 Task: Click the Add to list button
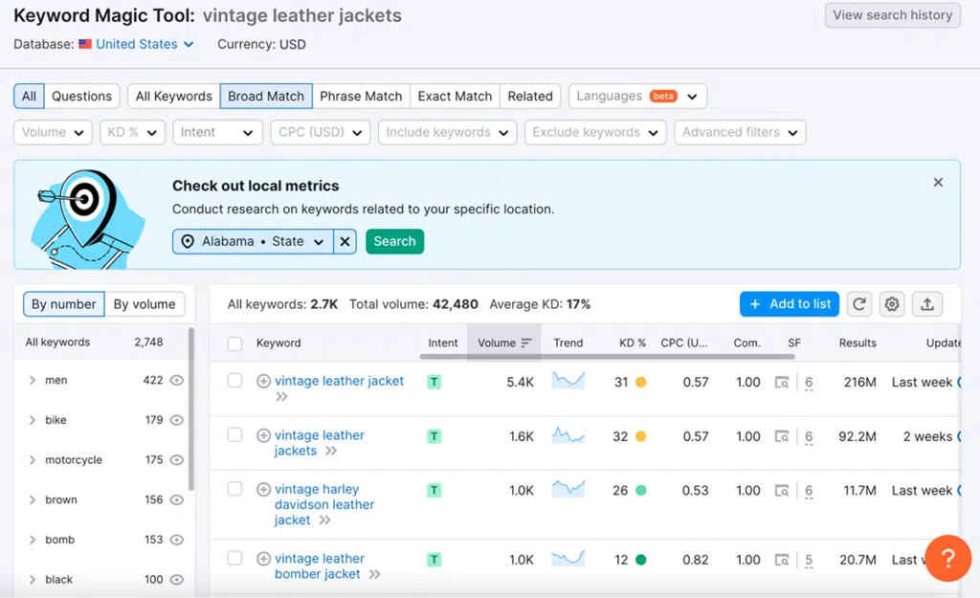point(789,303)
